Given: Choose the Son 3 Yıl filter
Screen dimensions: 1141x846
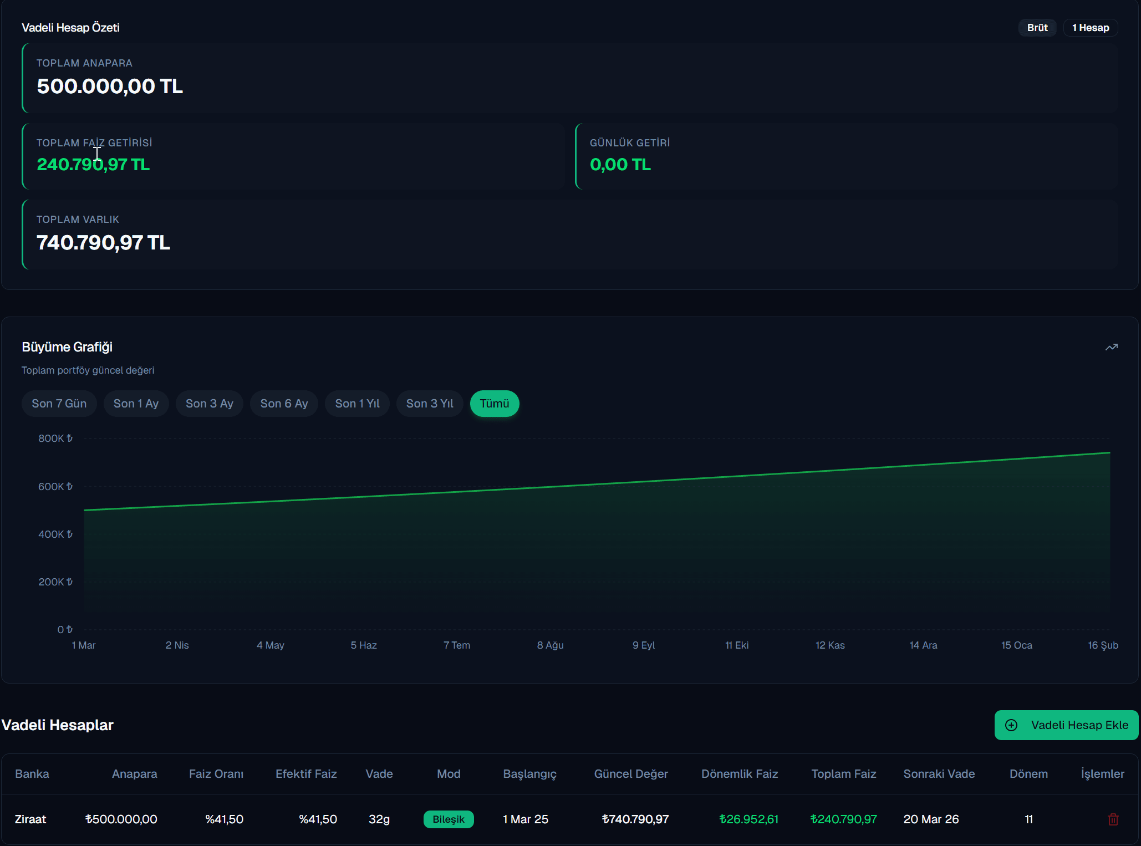Looking at the screenshot, I should (430, 404).
